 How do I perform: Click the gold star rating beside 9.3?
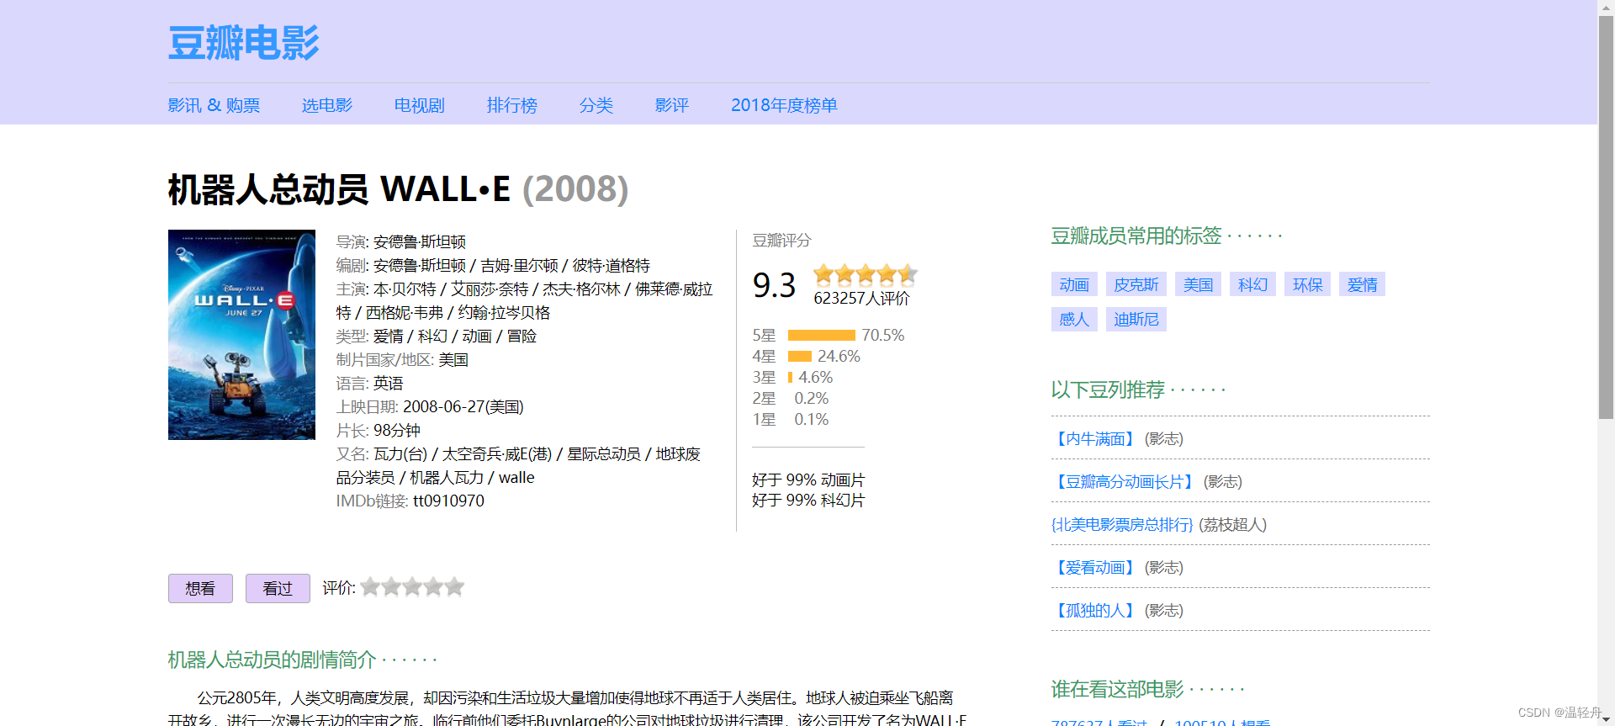coord(865,274)
